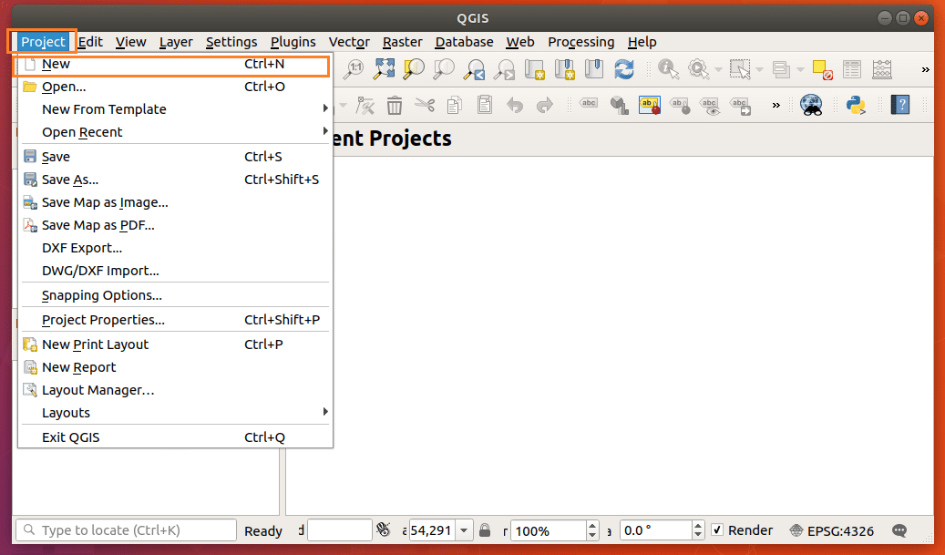Open MetaSearch catalog client icon
Viewport: 945px width, 555px height.
click(811, 106)
